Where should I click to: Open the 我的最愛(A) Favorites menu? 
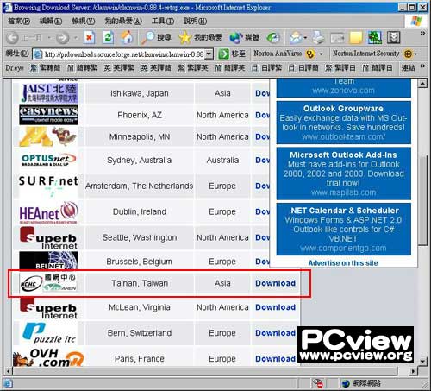pos(123,21)
